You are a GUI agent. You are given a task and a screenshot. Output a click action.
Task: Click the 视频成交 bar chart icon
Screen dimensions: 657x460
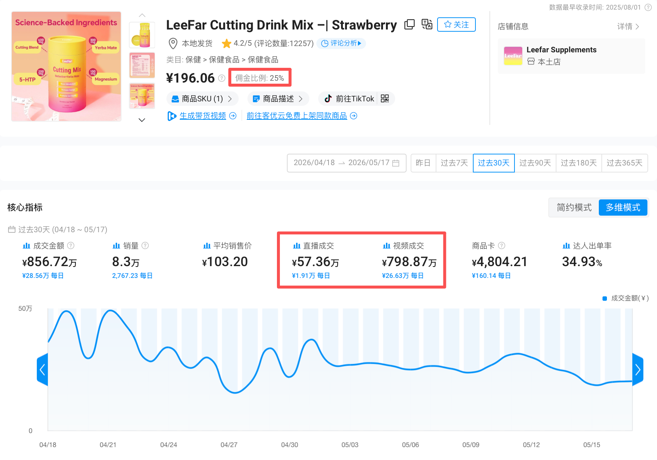pos(387,245)
